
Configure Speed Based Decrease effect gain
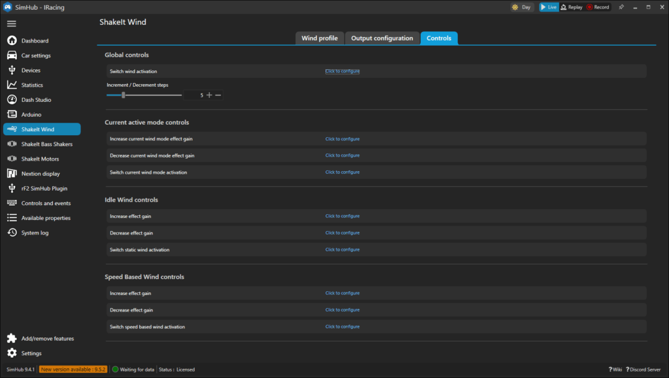pyautogui.click(x=342, y=310)
